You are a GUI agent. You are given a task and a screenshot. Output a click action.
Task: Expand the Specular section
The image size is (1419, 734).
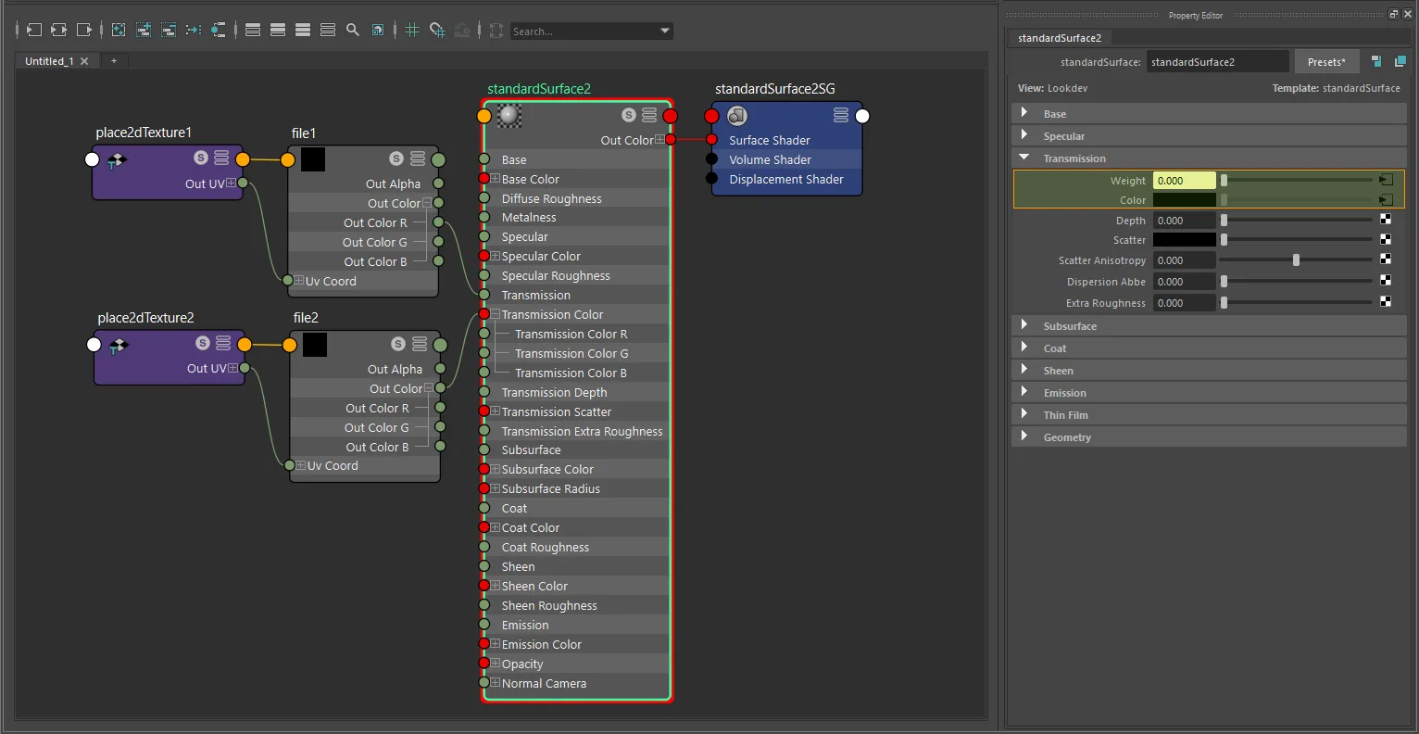click(x=1209, y=136)
